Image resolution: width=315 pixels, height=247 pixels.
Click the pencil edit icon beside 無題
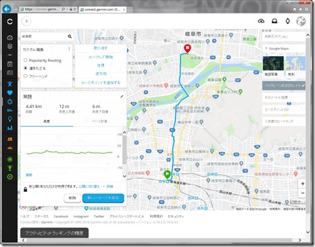[x=122, y=97]
